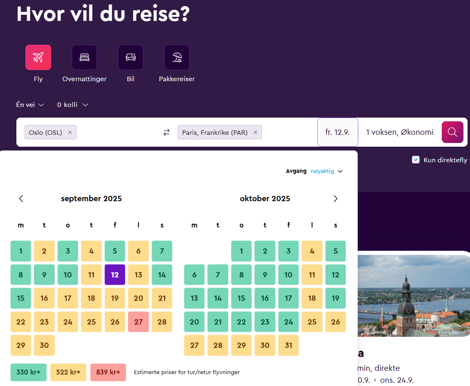The width and height of the screenshot is (470, 386).
Task: Swap origin and destination arrows
Action: (166, 132)
